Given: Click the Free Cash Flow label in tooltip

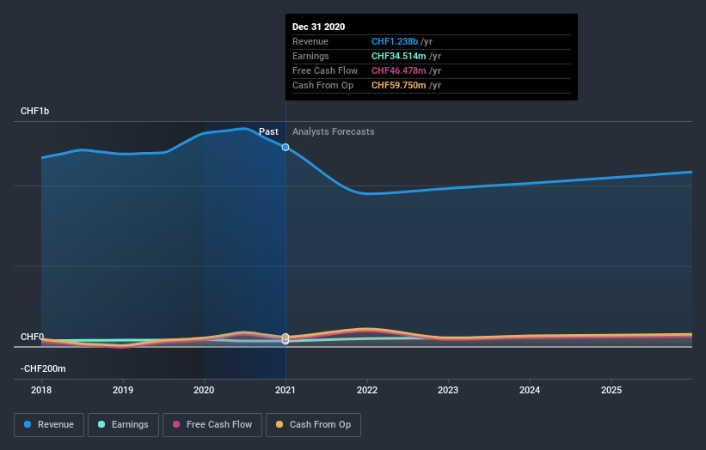Looking at the screenshot, I should pyautogui.click(x=325, y=70).
